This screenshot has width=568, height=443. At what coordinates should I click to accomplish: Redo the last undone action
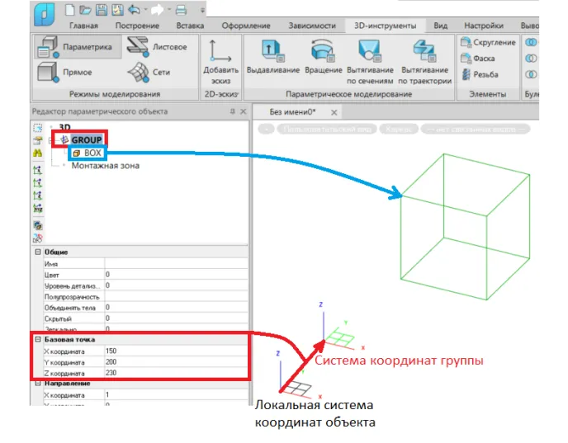click(157, 10)
